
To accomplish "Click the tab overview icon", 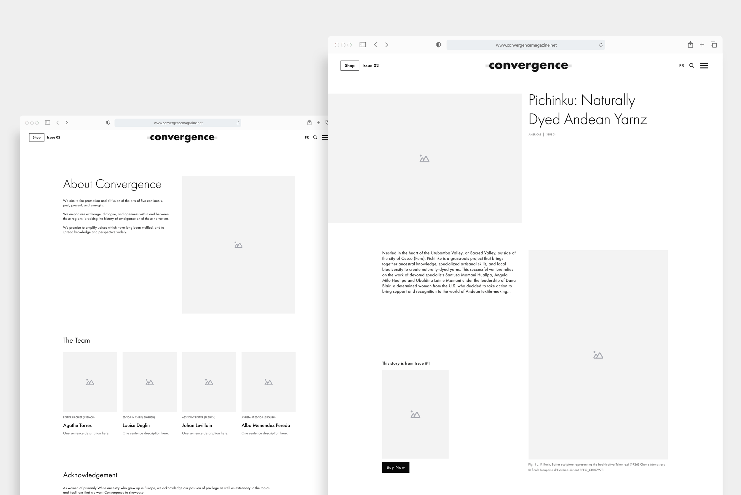I will click(713, 44).
